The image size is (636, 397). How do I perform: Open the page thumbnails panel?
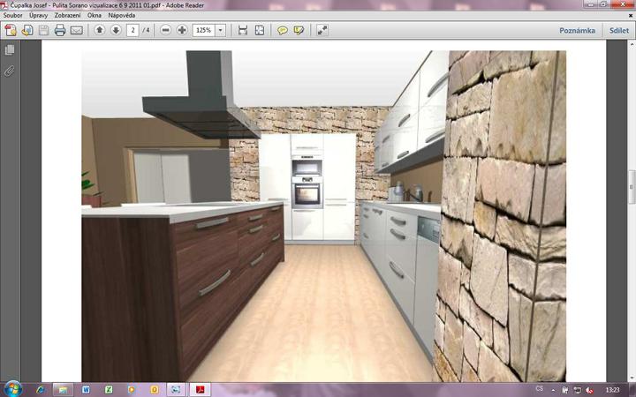click(10, 50)
